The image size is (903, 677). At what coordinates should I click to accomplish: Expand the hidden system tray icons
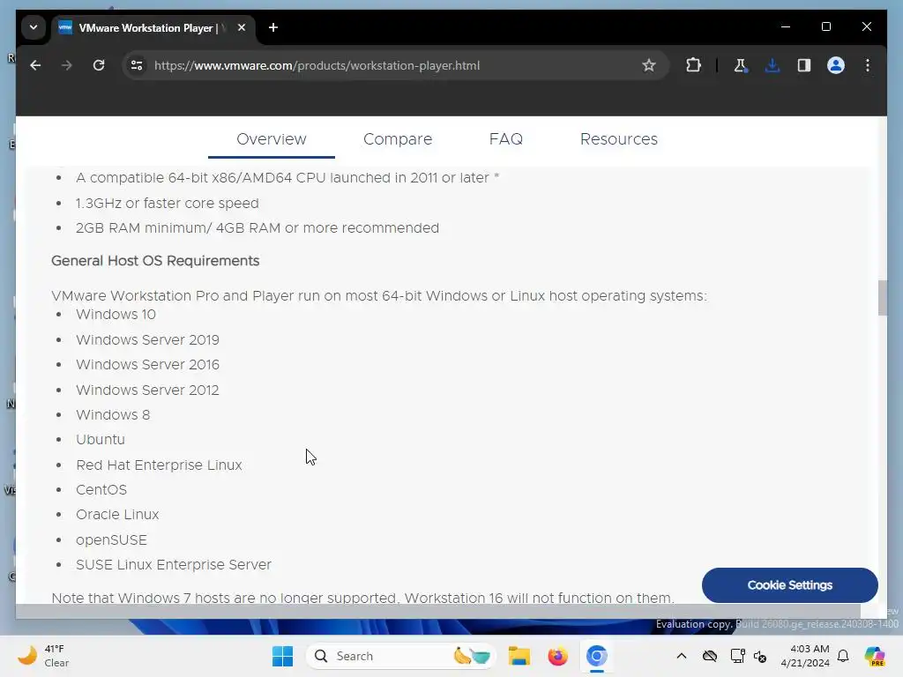click(x=682, y=656)
